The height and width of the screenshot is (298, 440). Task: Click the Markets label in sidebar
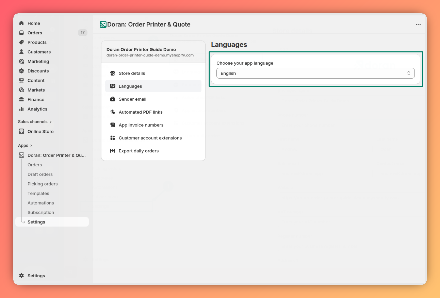pyautogui.click(x=36, y=90)
